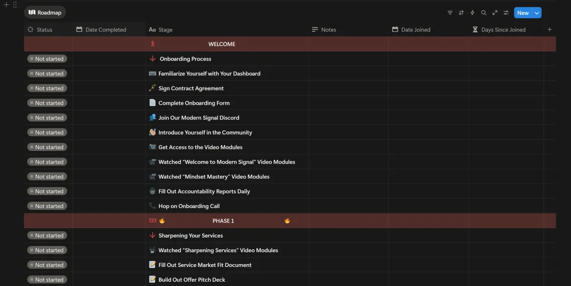Open status dropdown for Onboarding Process
The image size is (571, 286).
tap(47, 59)
